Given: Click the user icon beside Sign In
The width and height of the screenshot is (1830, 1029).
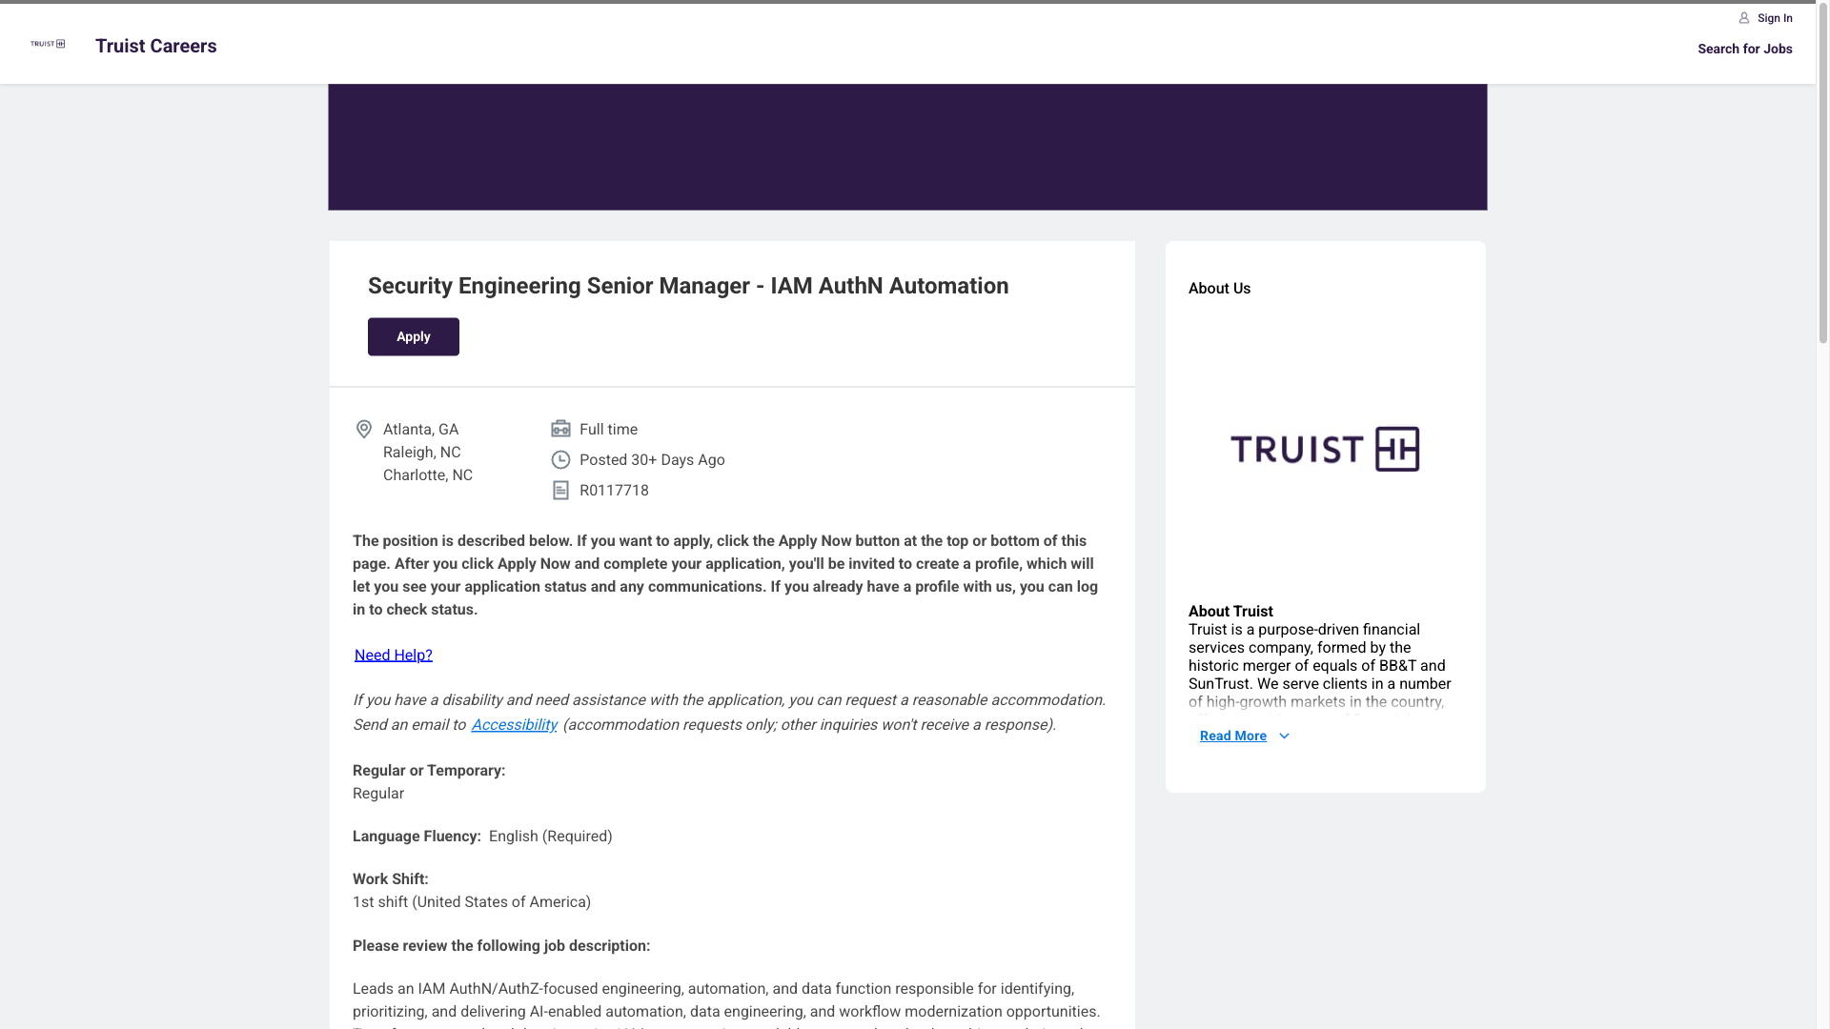Looking at the screenshot, I should 1744,18.
